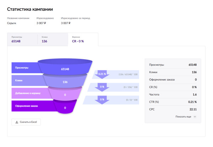The image size is (213, 147).
Task: Click the CPC row in statistics panel
Action: [173, 109]
